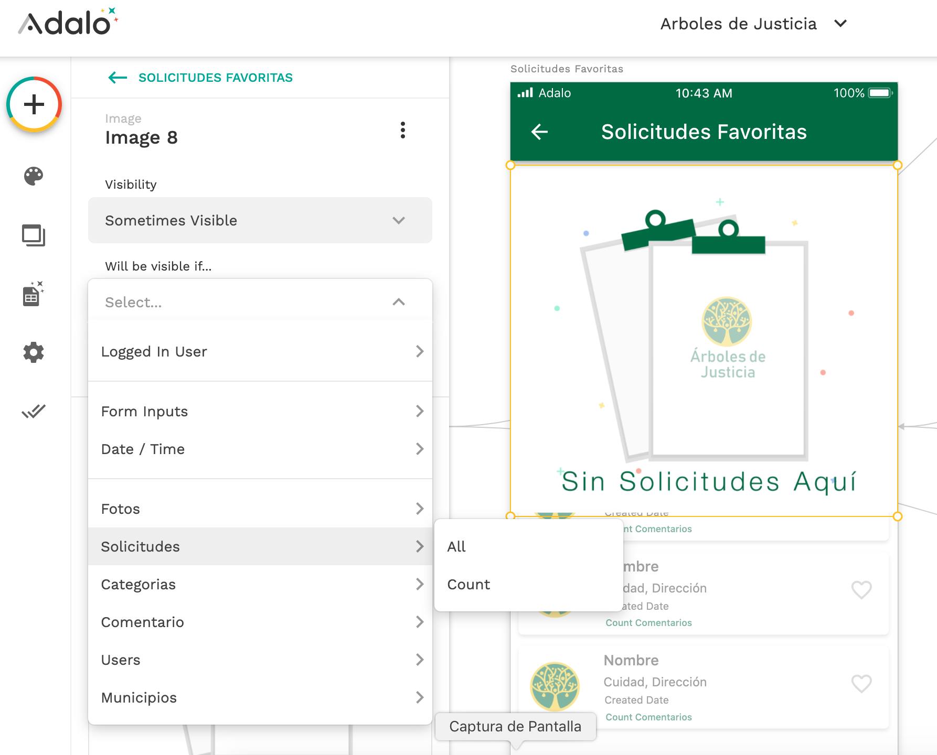Screen dimensions: 937x755
Task: Select the Sin Solicitudes Aquí image on canvas
Action: [704, 341]
